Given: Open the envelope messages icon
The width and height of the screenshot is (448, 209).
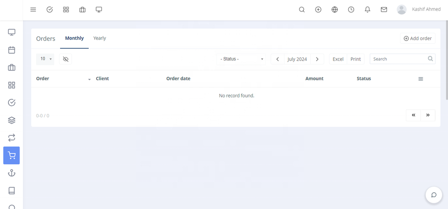Looking at the screenshot, I should 384,9.
